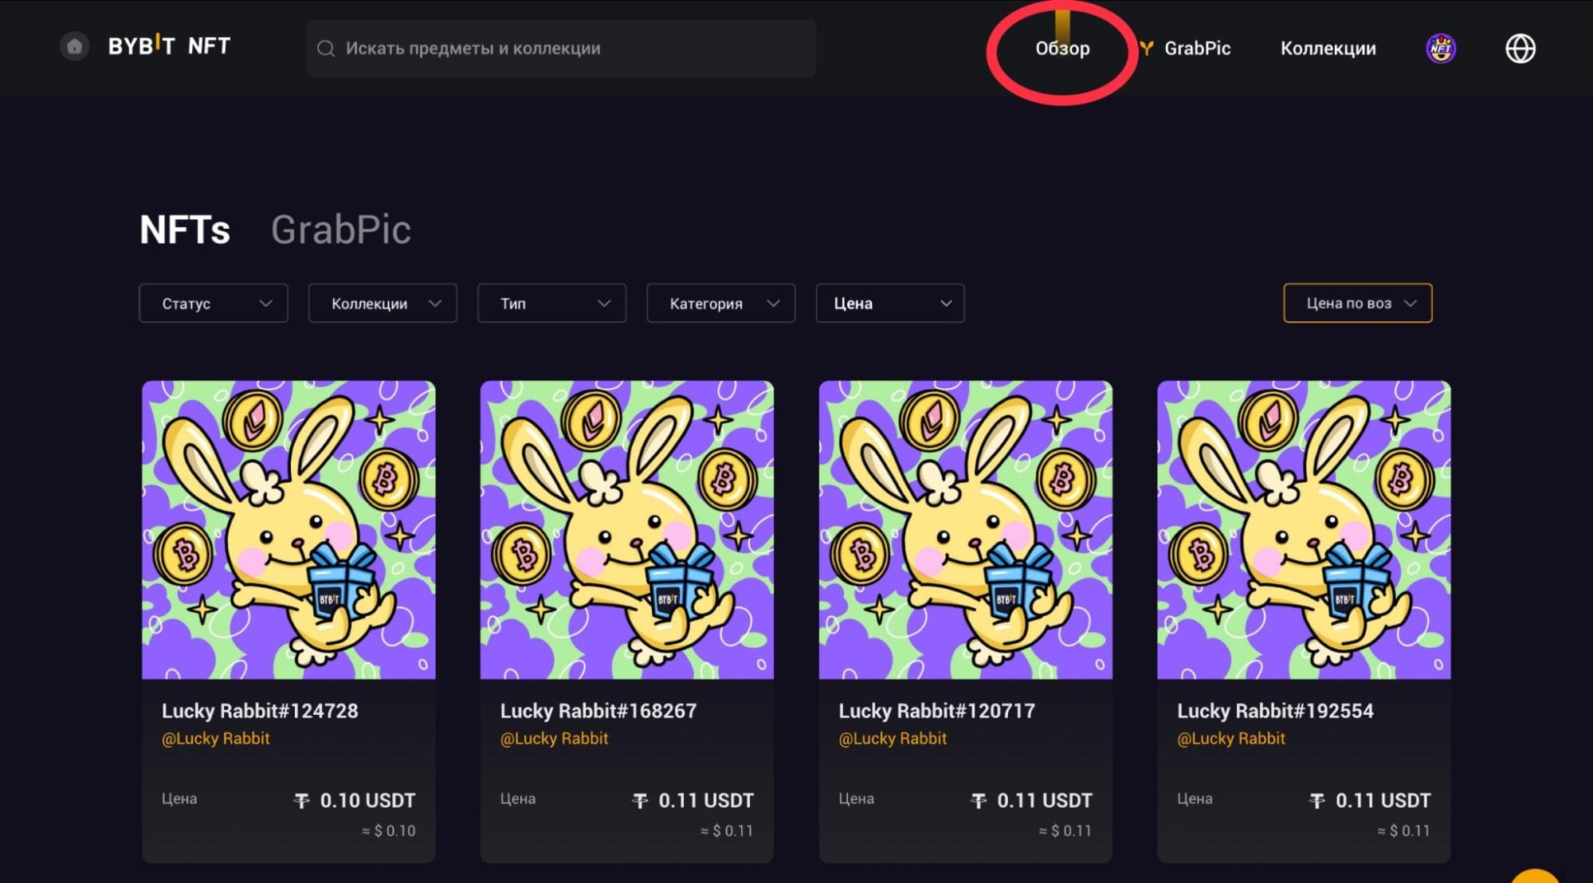1593x883 pixels.
Task: Click the Tether icon on #168267 price
Action: click(641, 801)
